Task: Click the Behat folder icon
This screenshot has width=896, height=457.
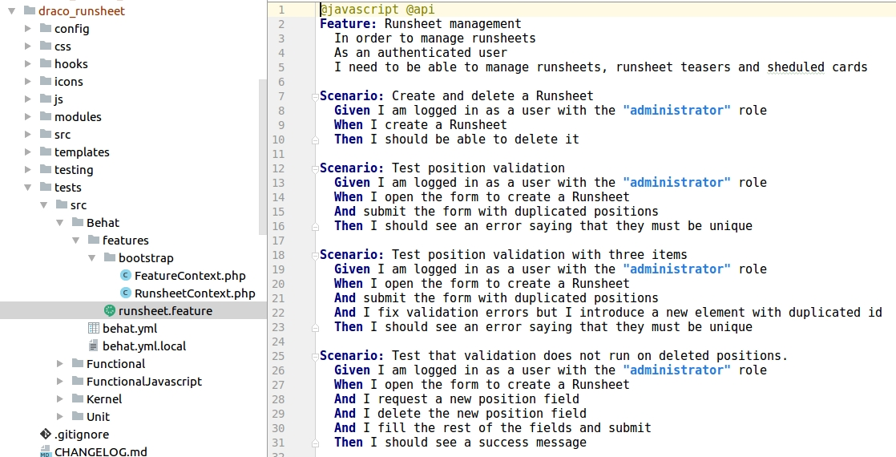Action: [x=78, y=223]
